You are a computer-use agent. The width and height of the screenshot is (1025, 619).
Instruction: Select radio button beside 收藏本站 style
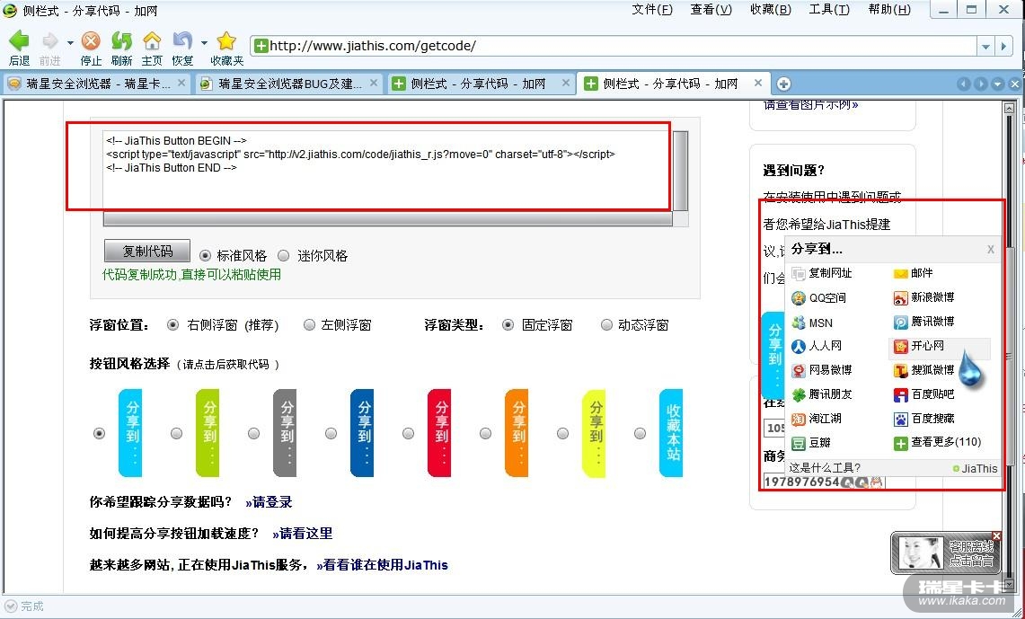point(640,433)
